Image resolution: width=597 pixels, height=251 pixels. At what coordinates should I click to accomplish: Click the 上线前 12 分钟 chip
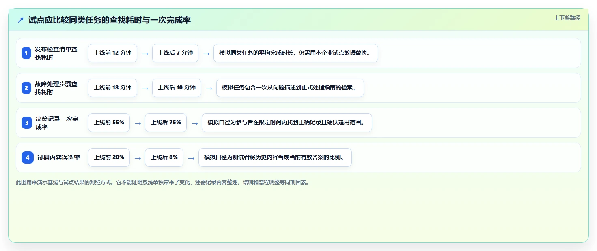tap(113, 53)
